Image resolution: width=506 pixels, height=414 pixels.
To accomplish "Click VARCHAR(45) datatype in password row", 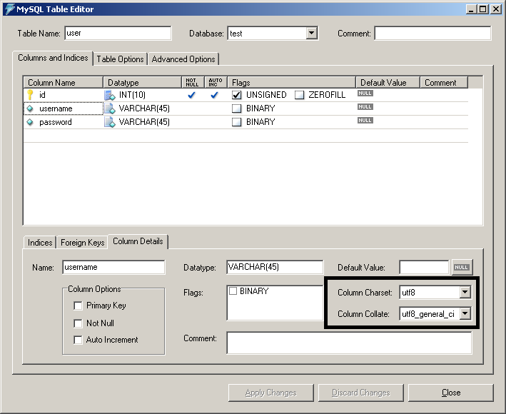I will click(x=144, y=122).
